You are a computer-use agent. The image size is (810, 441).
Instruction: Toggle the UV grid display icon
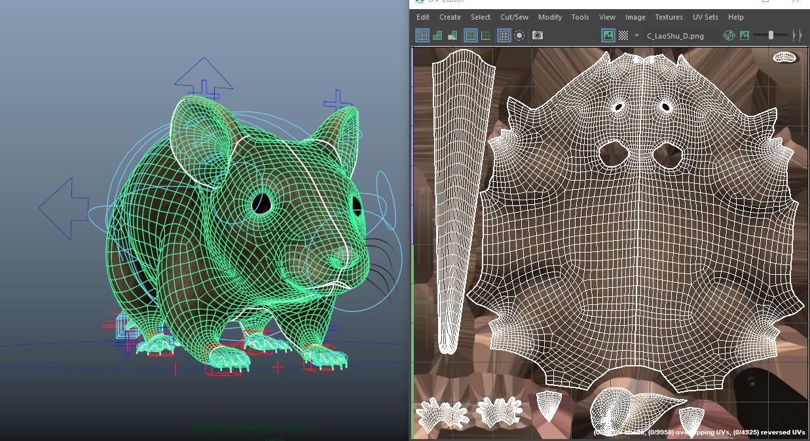pyautogui.click(x=504, y=35)
